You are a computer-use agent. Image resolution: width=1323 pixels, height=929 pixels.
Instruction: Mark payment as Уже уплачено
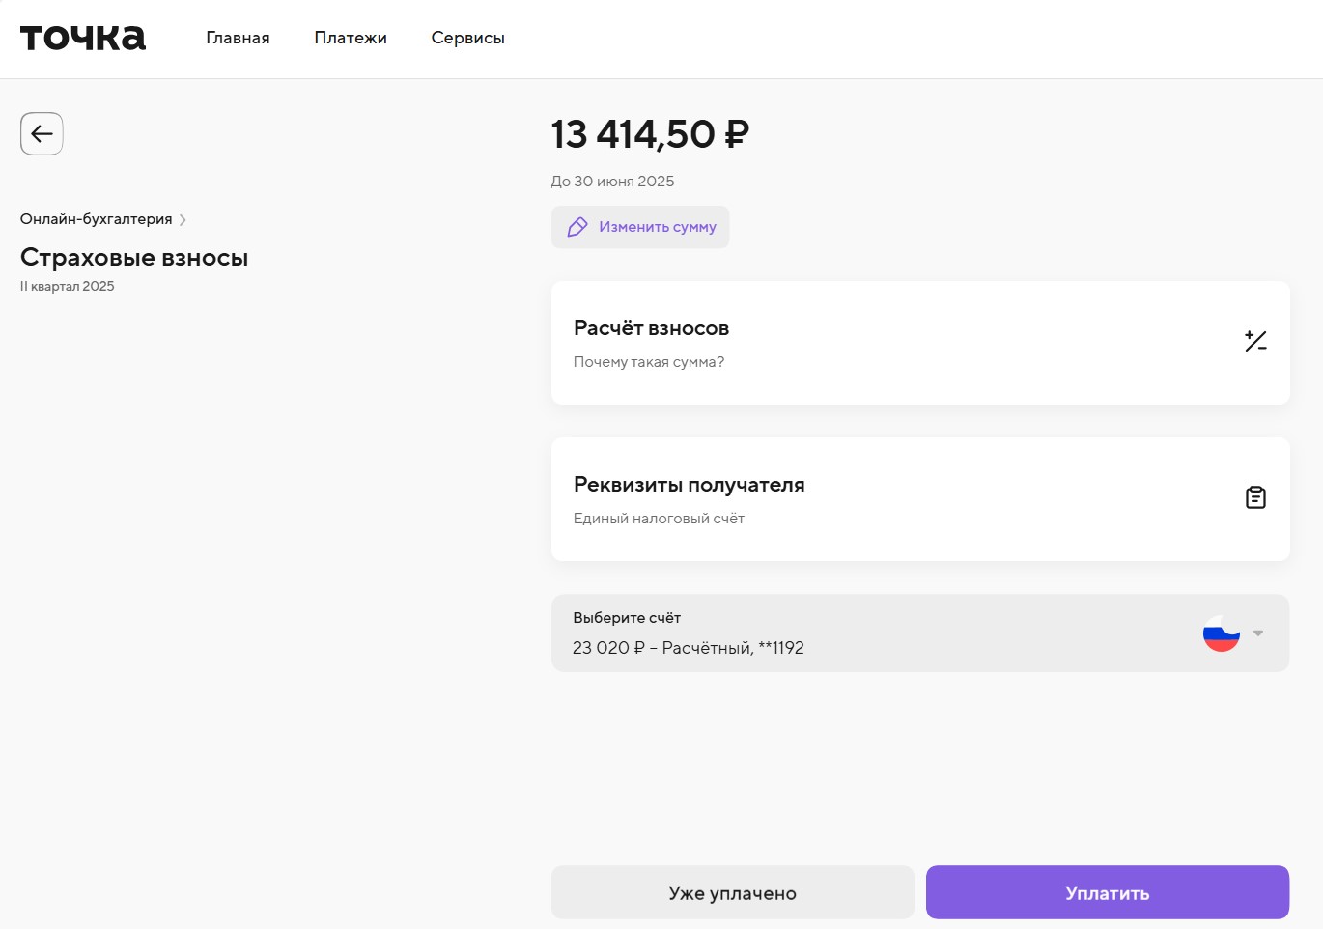[x=732, y=892]
